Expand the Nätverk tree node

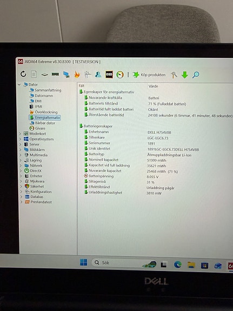[x=21, y=166]
